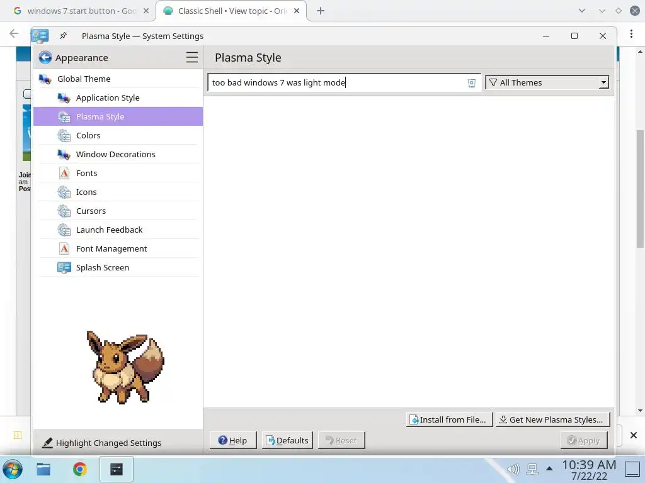Click the Application Style icon
The image size is (645, 483).
64,97
